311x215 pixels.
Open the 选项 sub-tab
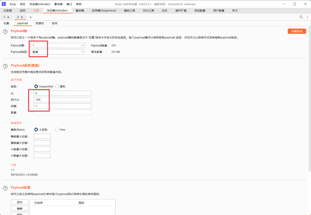point(54,23)
